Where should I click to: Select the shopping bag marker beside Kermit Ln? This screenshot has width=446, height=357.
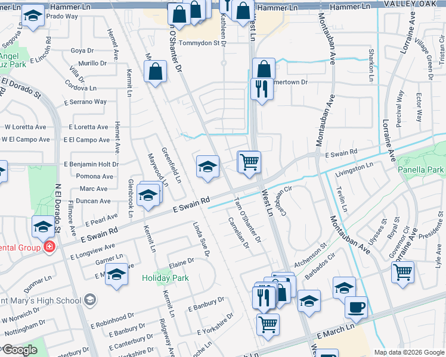click(155, 72)
